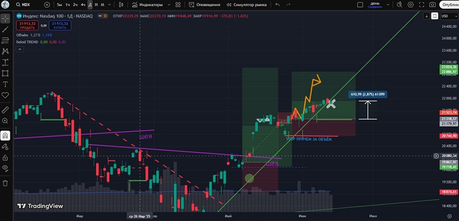Open the heart icons tool
Screen dimensions: 459x221
point(5,95)
